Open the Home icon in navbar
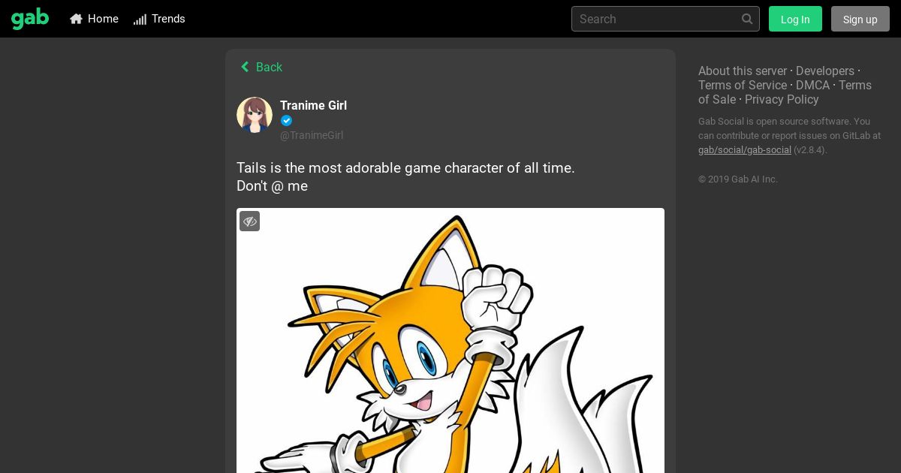The height and width of the screenshot is (473, 901). click(x=76, y=19)
